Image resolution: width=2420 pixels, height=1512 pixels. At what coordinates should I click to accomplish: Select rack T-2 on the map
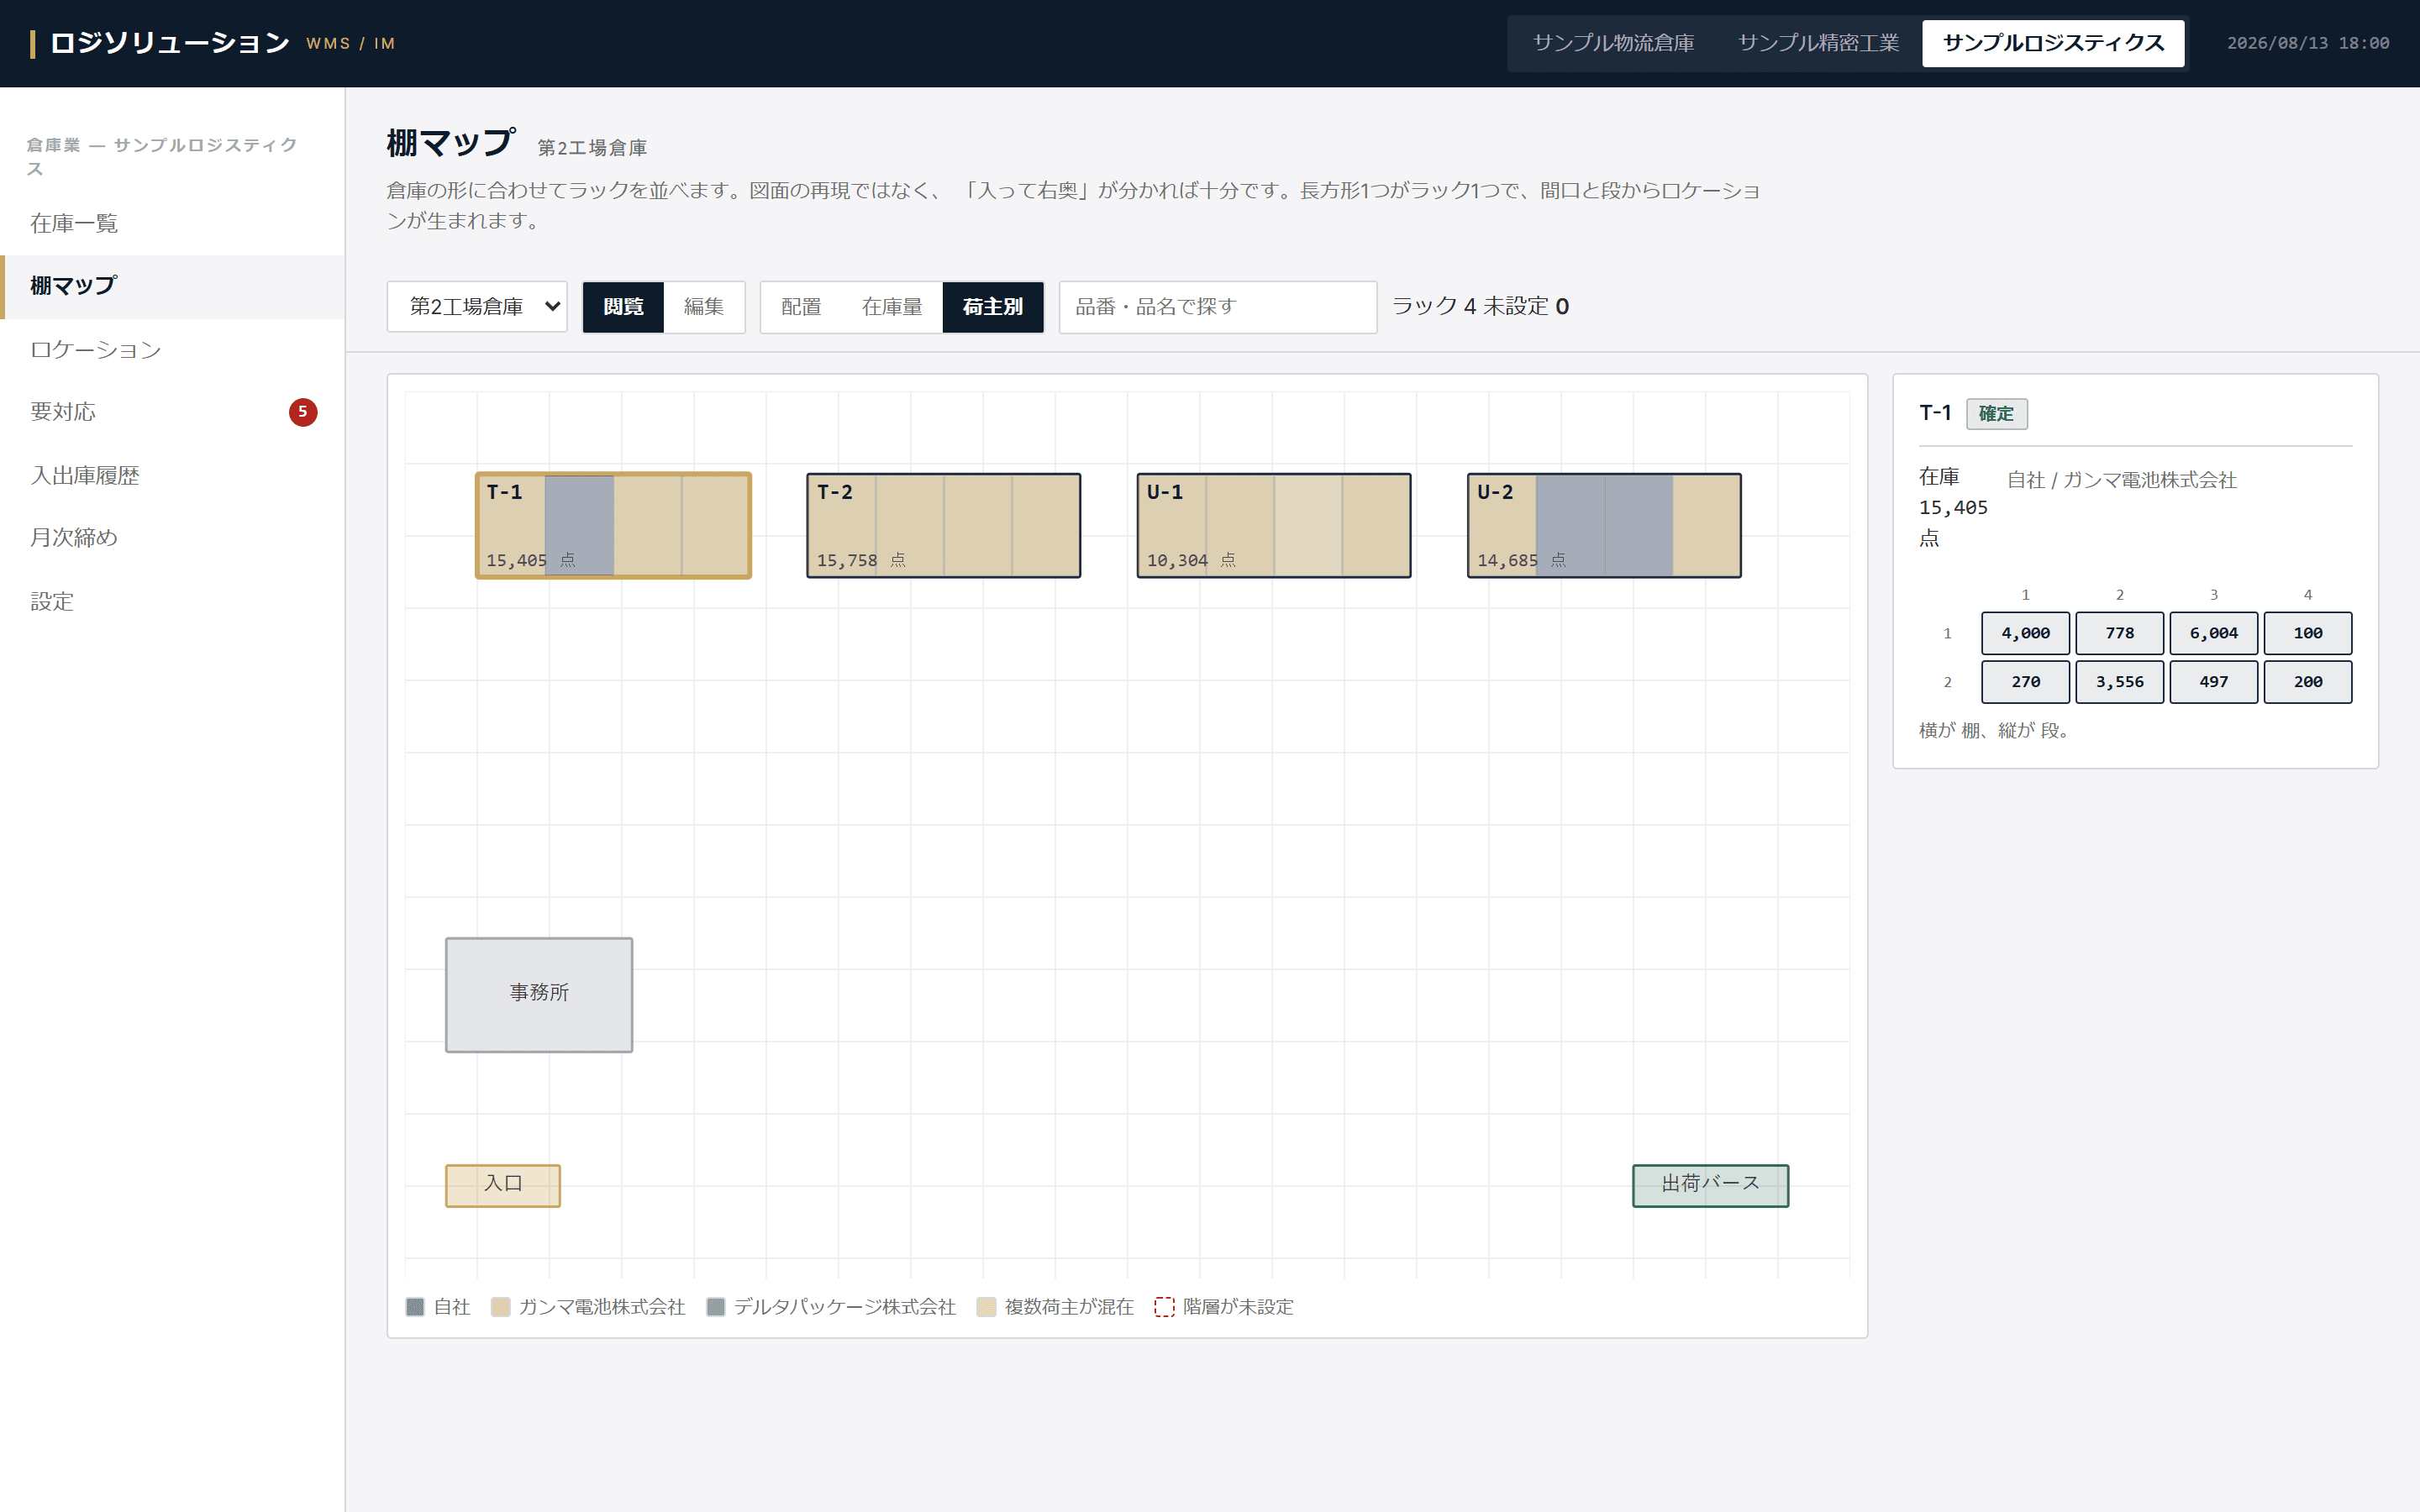(x=943, y=525)
